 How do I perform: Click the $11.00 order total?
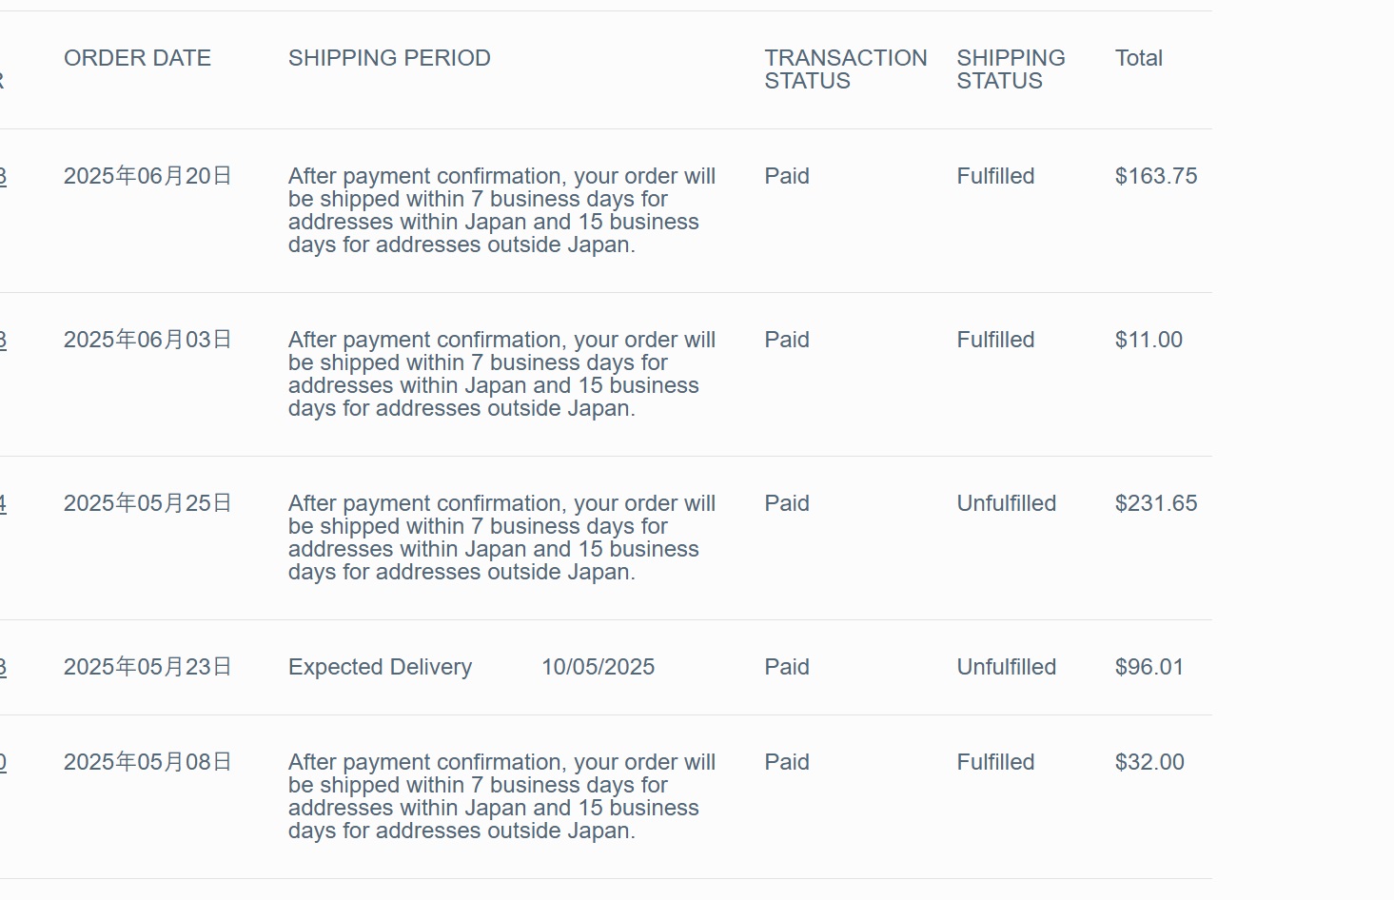[x=1149, y=340]
